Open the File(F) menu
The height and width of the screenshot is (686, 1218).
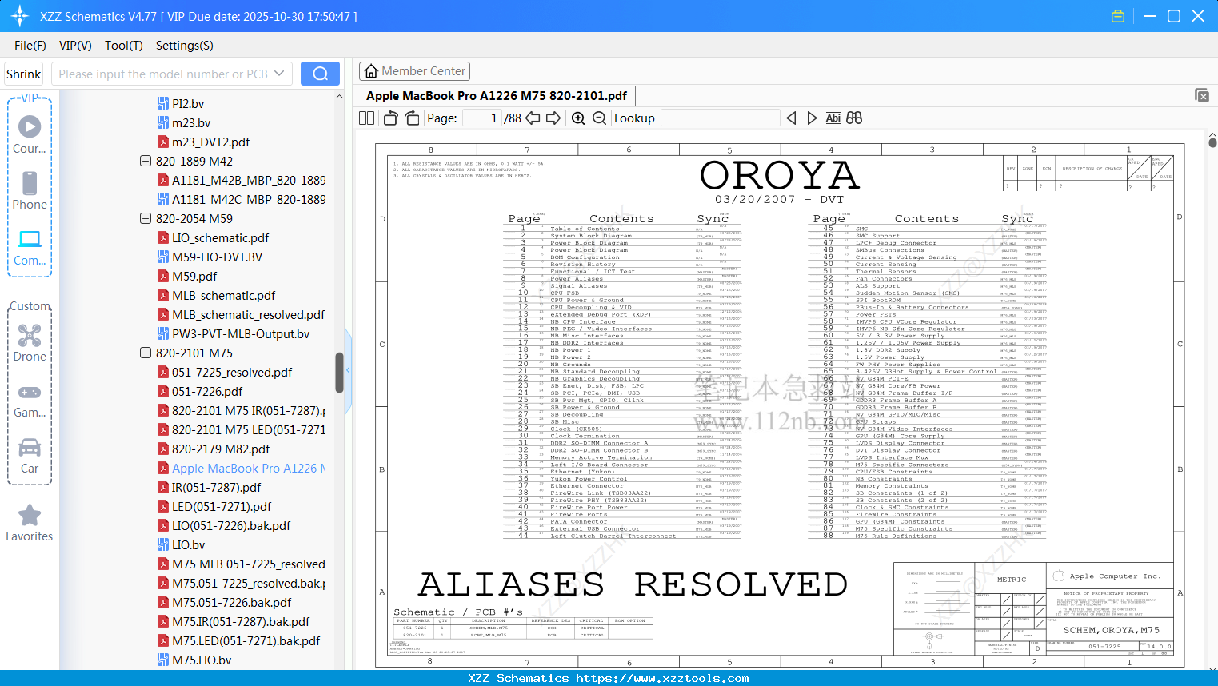coord(30,46)
